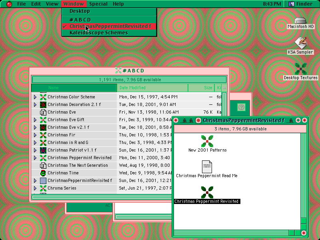
Task: Choose Kaleidoscope Schemes in Window menu
Action: coord(109,33)
